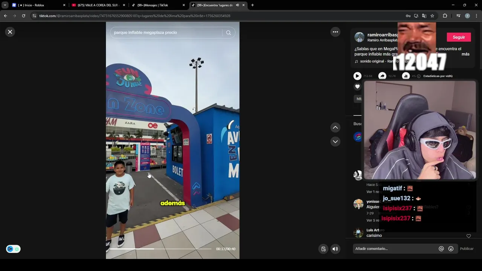Click the site info icon left of the URL

(34, 16)
